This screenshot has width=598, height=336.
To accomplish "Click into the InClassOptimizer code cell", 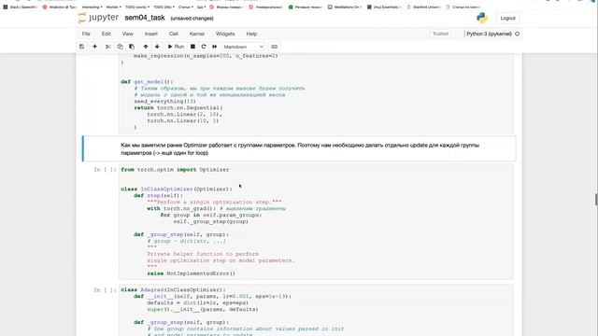I will 316,222.
